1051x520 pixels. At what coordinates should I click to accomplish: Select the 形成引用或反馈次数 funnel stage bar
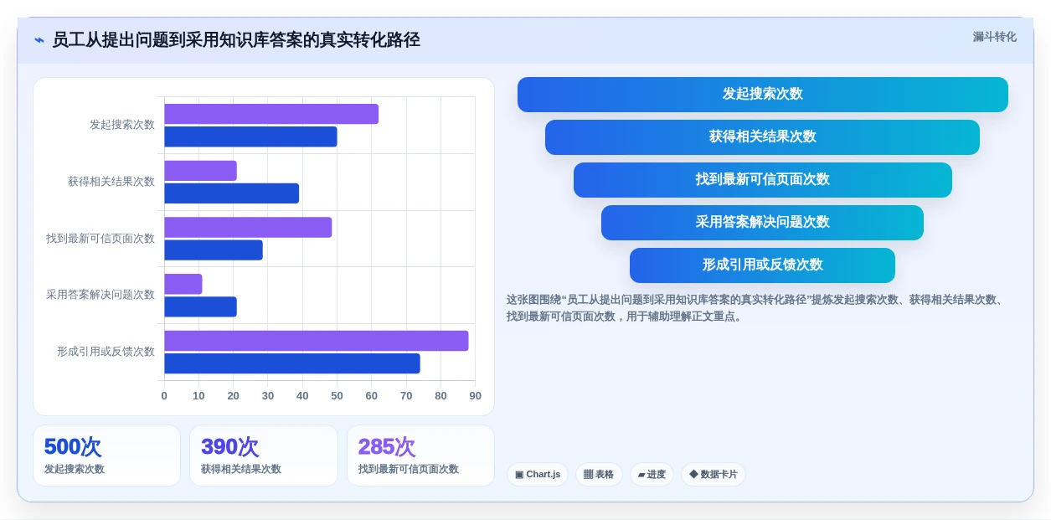pos(762,265)
